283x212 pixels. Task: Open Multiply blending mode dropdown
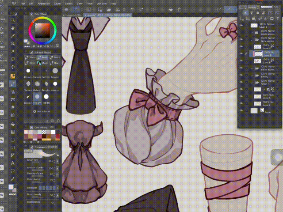coord(253,7)
